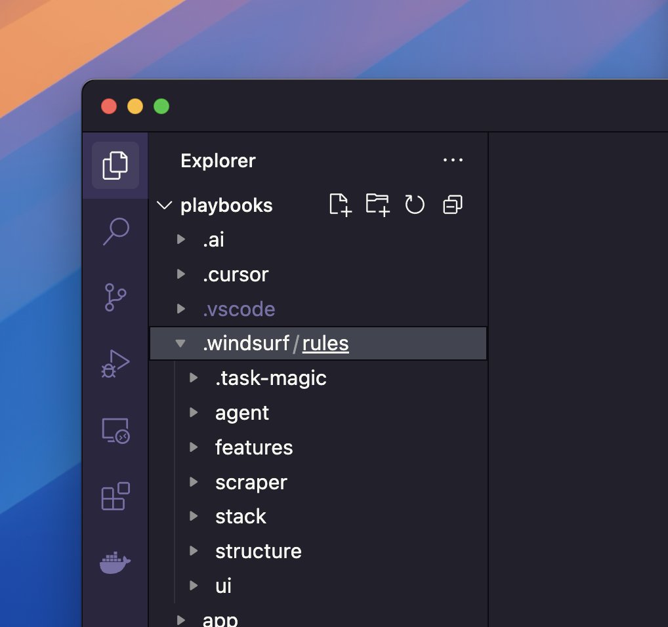Expand the scraper folder arrow
This screenshot has width=668, height=627.
pyautogui.click(x=194, y=482)
